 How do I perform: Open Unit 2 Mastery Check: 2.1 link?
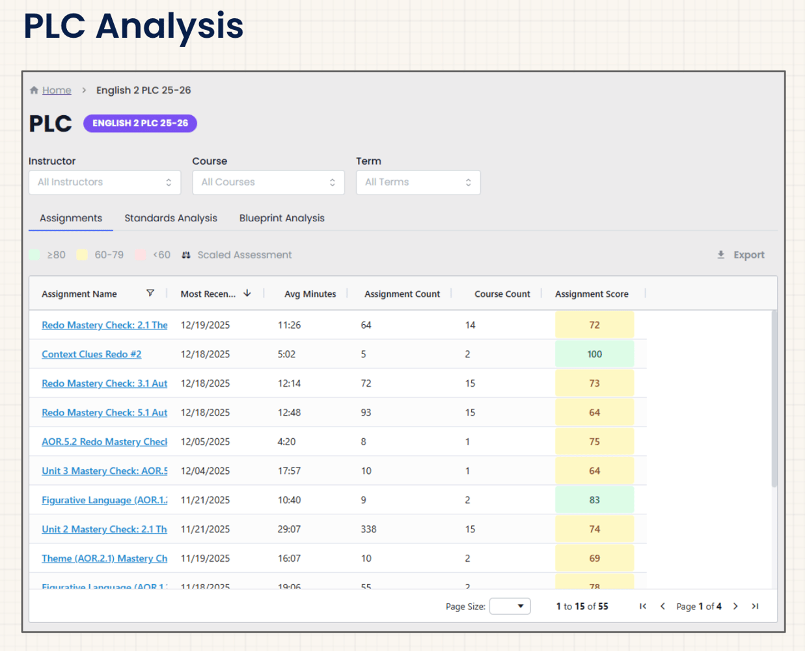tap(105, 529)
